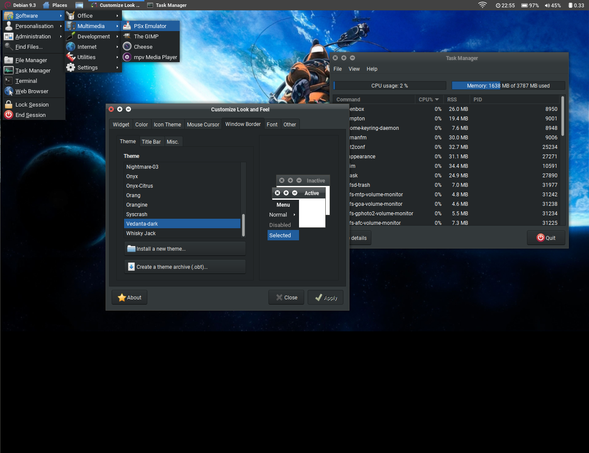
Task: Open Find Files search tool
Action: pyautogui.click(x=34, y=47)
